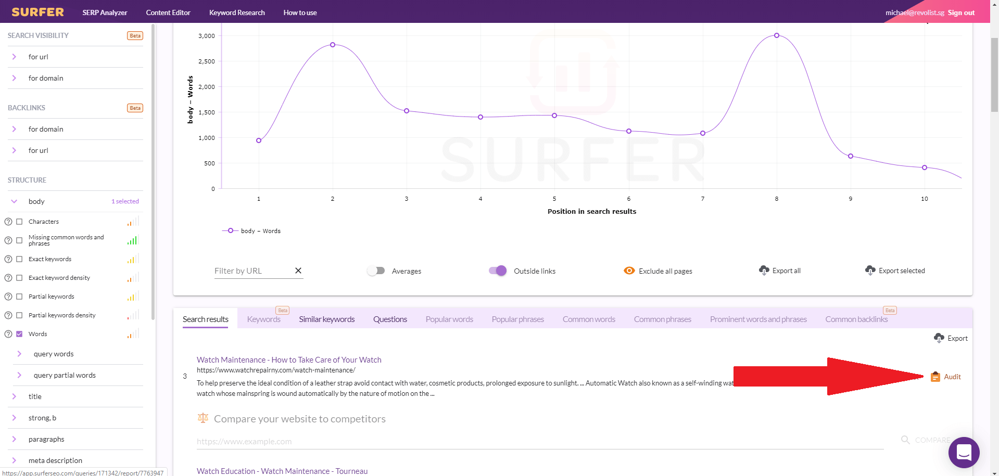The width and height of the screenshot is (999, 476).
Task: Click signal bars icon for Words row
Action: (133, 333)
